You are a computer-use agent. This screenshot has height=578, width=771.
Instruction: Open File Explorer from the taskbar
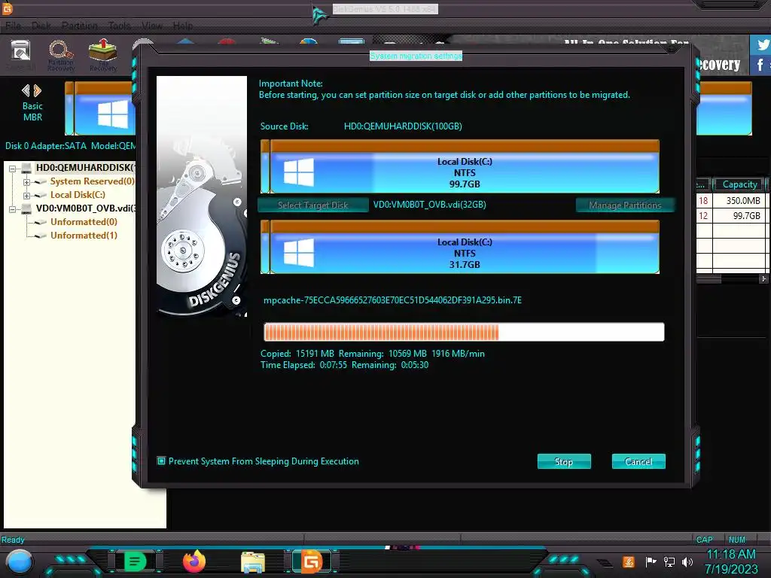pyautogui.click(x=253, y=561)
